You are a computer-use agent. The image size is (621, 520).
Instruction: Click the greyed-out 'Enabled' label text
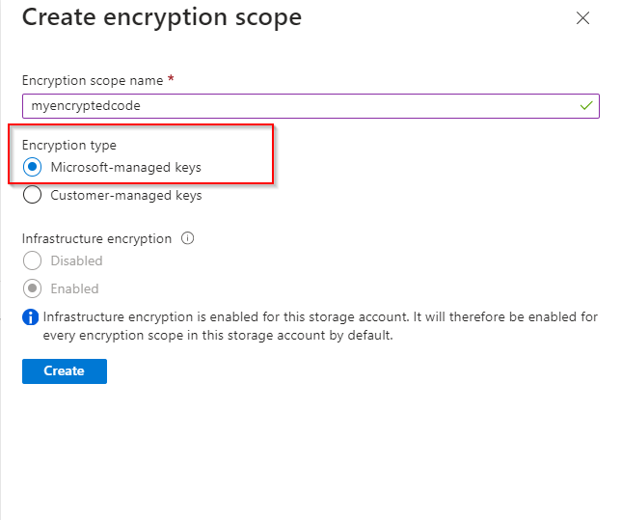click(x=74, y=288)
